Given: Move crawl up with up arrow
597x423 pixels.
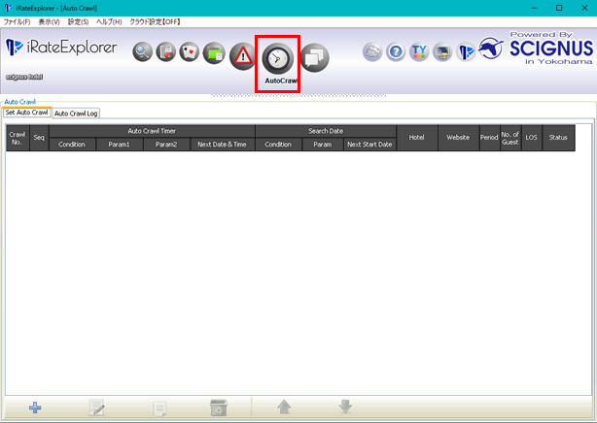Looking at the screenshot, I should pos(283,407).
